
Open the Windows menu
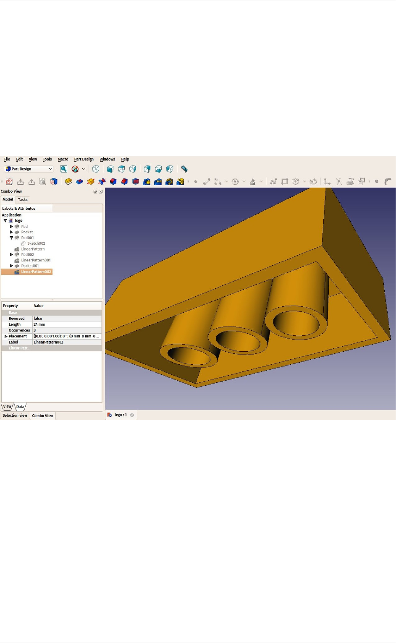click(x=108, y=159)
